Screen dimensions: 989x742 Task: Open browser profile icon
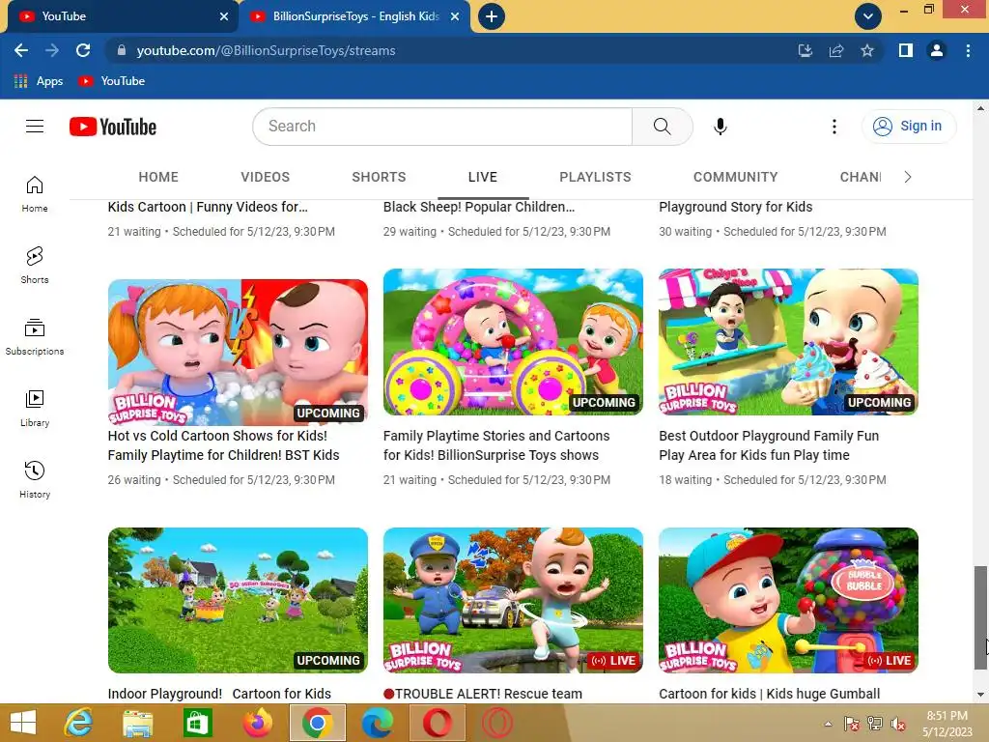(937, 50)
